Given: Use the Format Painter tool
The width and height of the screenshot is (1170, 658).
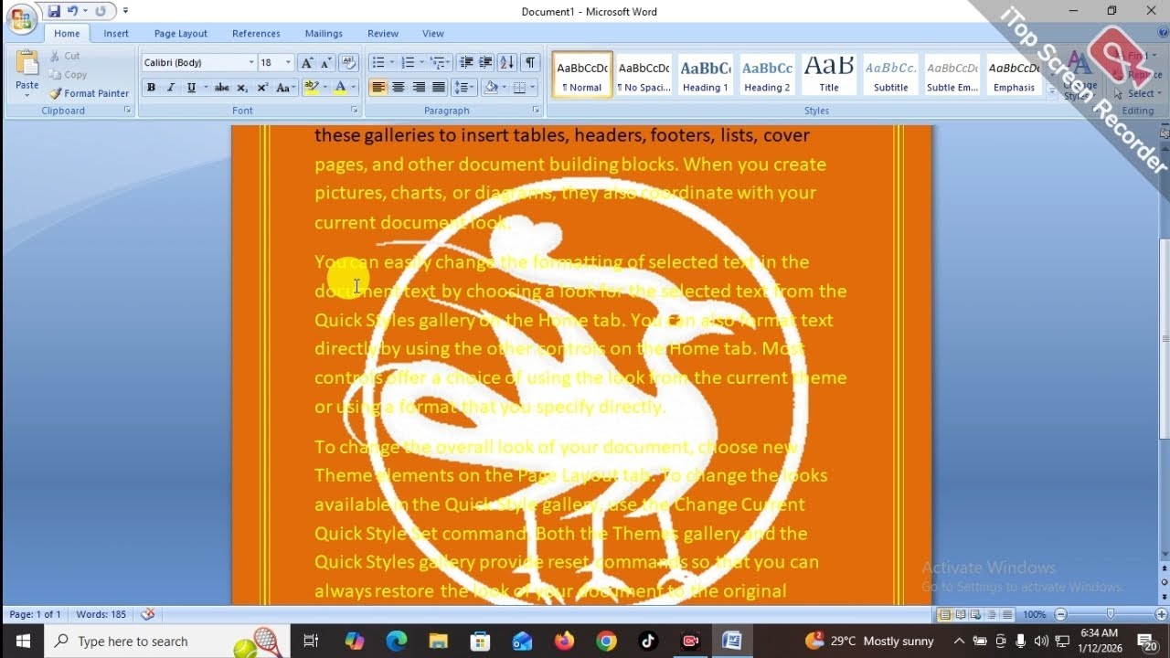Looking at the screenshot, I should (x=89, y=93).
